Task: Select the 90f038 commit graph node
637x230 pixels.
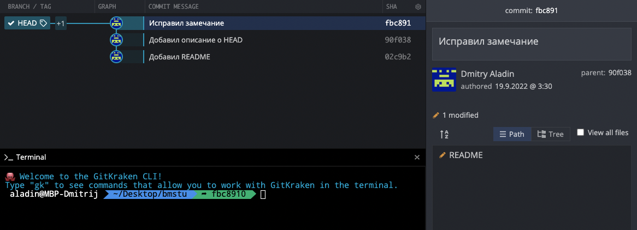Action: click(116, 40)
